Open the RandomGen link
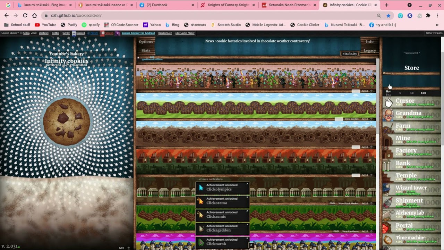 point(165,33)
